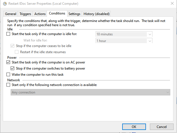This screenshot has height=133, width=177.
Task: Expand the Any connection network dropdown
Action: [x=167, y=92]
